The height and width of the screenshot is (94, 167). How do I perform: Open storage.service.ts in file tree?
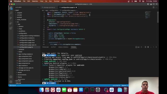(24, 70)
